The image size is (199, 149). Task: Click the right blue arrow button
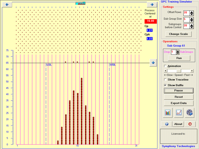point(152,5)
